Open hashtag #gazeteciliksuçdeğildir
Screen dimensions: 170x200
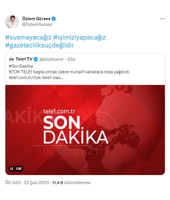point(40,45)
